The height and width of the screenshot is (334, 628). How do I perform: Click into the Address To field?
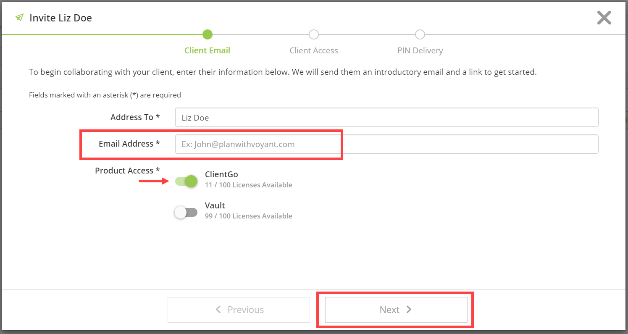[386, 117]
